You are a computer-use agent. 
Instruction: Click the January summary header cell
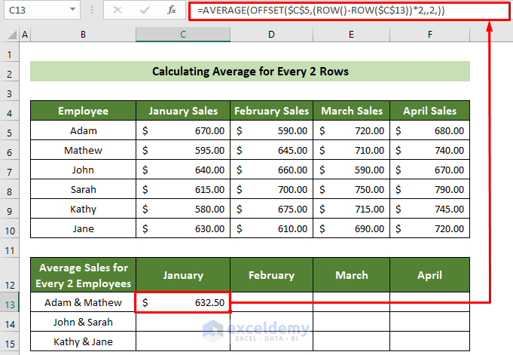pos(183,275)
